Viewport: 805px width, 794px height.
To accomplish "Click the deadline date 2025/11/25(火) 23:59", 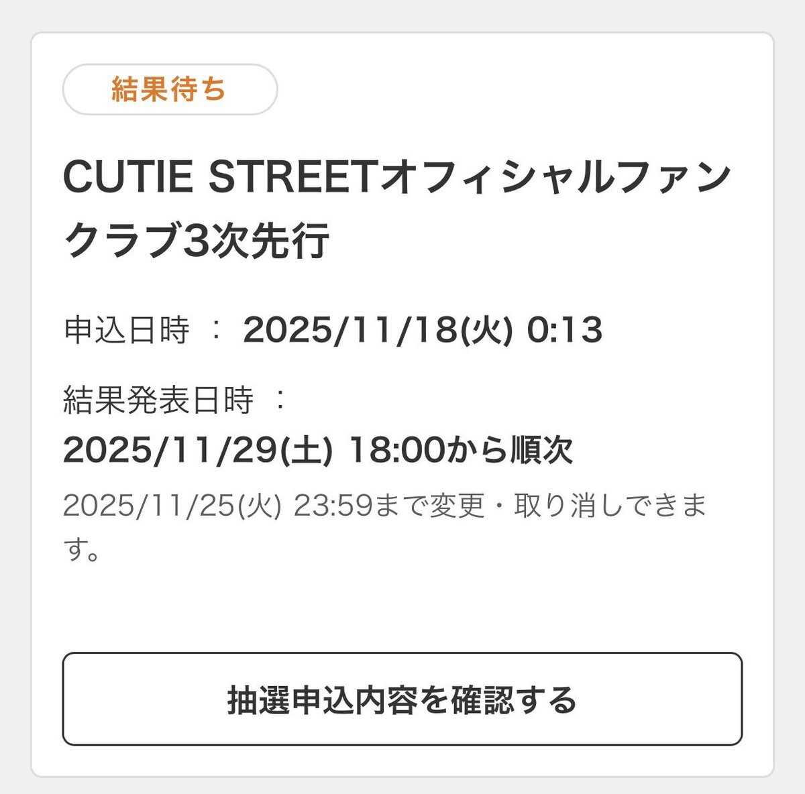I will pos(217,506).
